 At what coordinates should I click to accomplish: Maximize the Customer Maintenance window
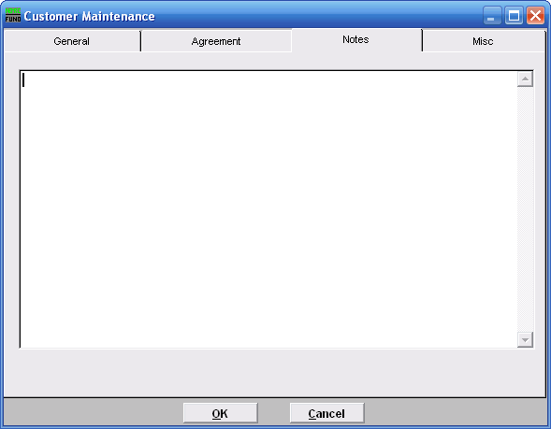coord(514,16)
